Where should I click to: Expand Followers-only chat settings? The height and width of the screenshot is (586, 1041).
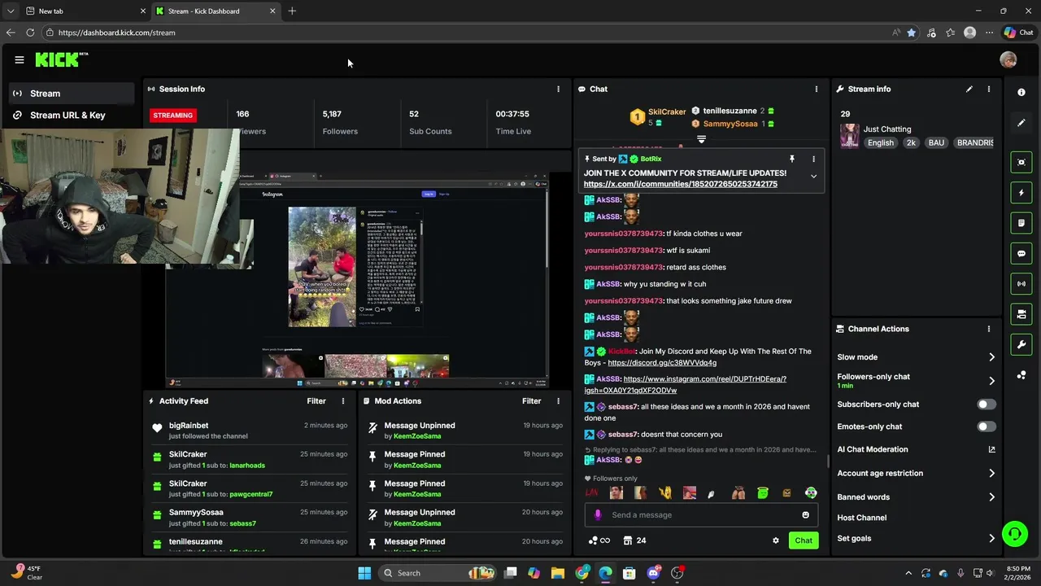pos(991,380)
